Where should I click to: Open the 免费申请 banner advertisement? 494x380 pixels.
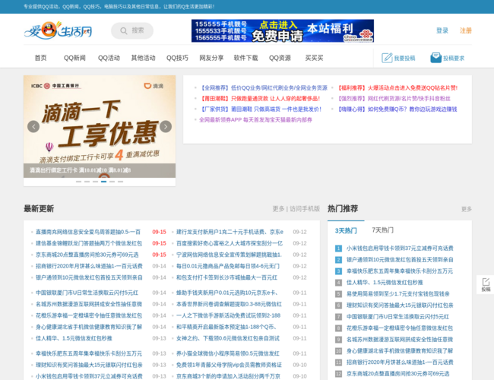[x=283, y=30]
